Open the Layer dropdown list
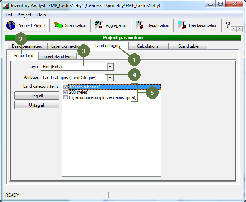The height and width of the screenshot is (202, 246). tap(110, 67)
